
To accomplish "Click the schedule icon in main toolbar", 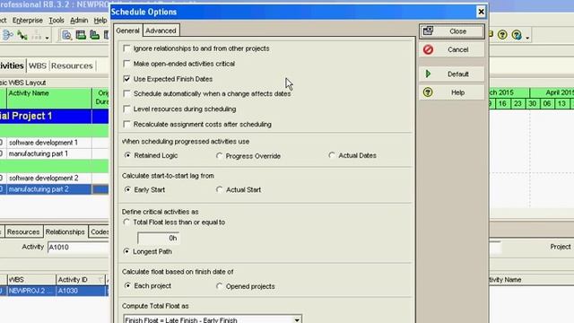I will click(7, 35).
